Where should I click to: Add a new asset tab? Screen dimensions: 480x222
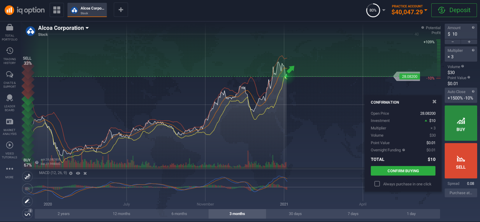121,10
